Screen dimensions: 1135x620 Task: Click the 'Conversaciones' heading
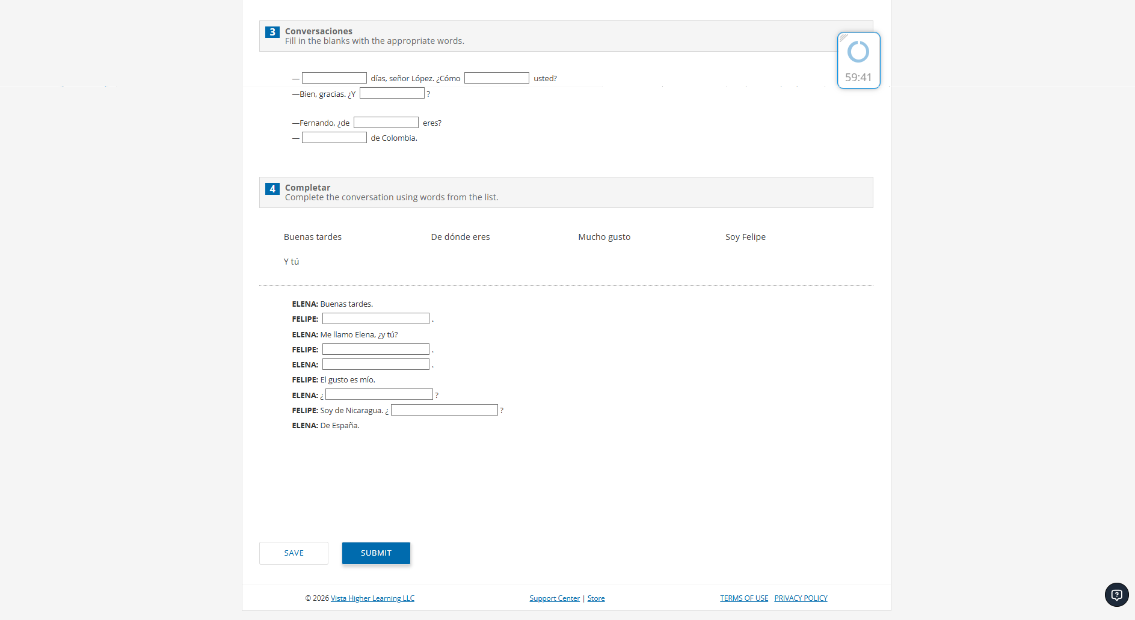click(x=319, y=31)
